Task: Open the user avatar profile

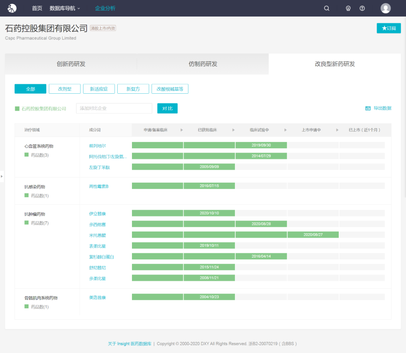Action: pyautogui.click(x=386, y=8)
